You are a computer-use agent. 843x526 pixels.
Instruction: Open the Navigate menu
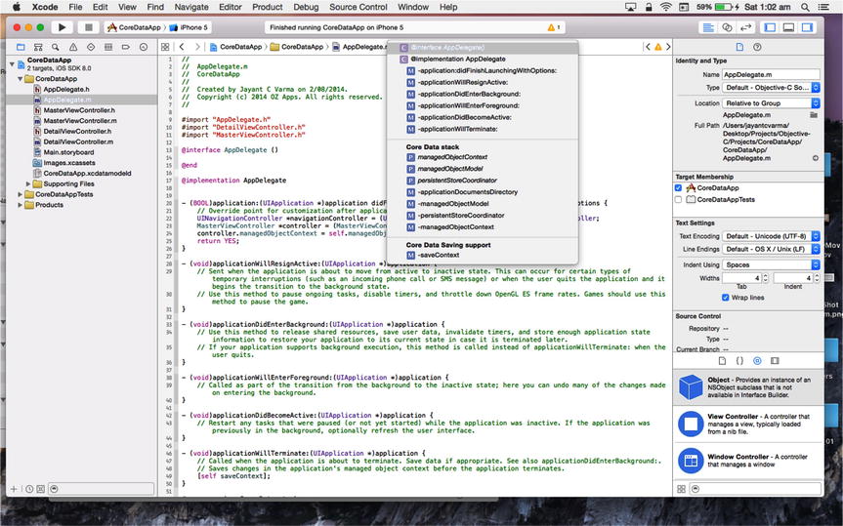tap(191, 7)
